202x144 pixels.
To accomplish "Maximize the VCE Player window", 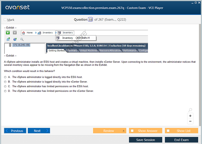I will 196,3.
